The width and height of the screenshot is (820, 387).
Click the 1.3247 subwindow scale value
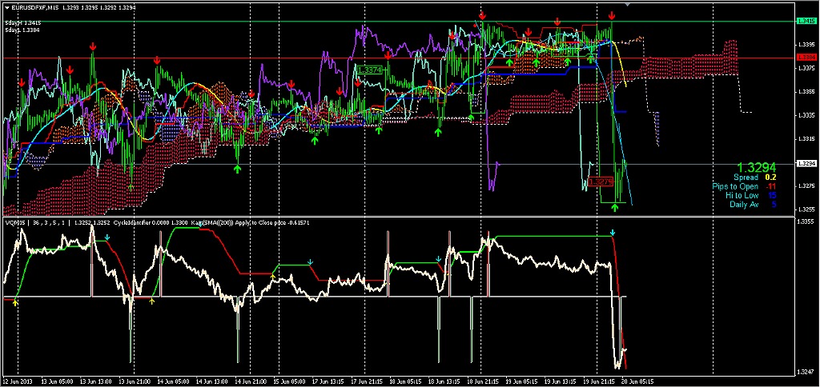[x=803, y=372]
